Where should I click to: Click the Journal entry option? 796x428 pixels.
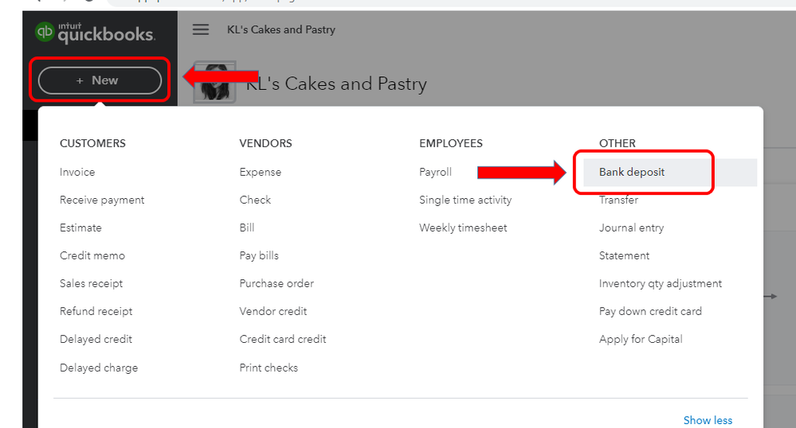[x=631, y=228]
